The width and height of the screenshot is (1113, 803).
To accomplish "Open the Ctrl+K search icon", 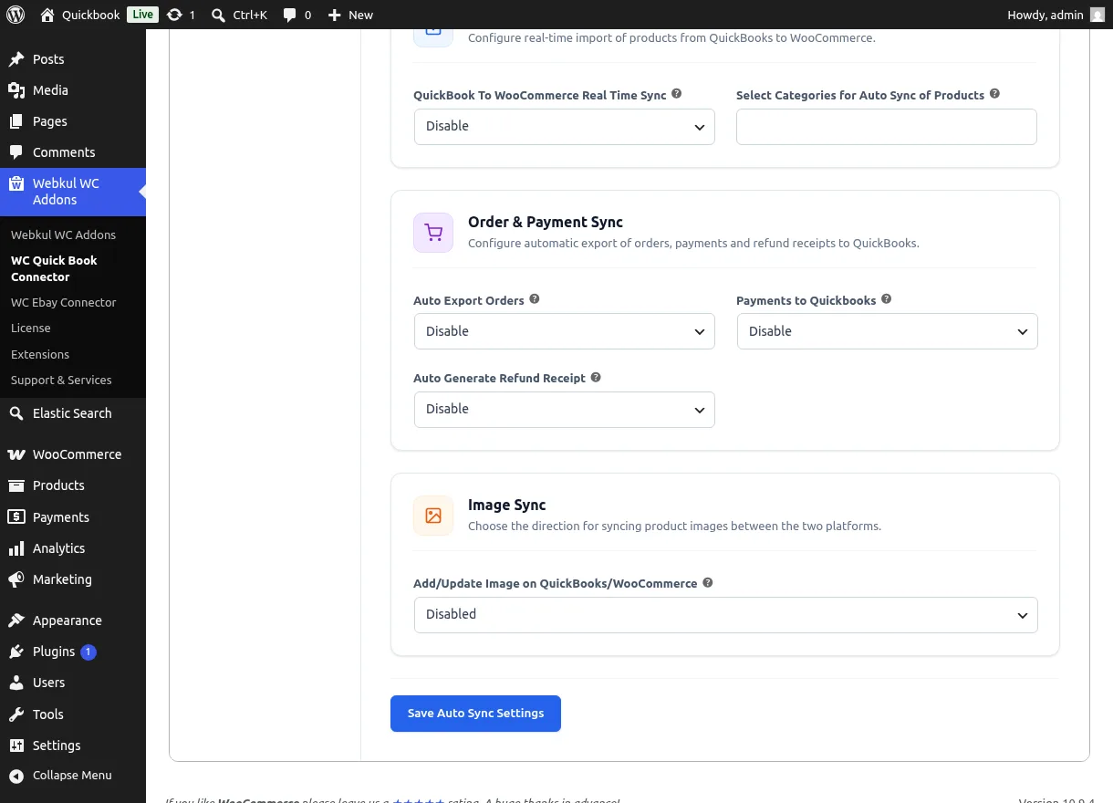I will 218,15.
